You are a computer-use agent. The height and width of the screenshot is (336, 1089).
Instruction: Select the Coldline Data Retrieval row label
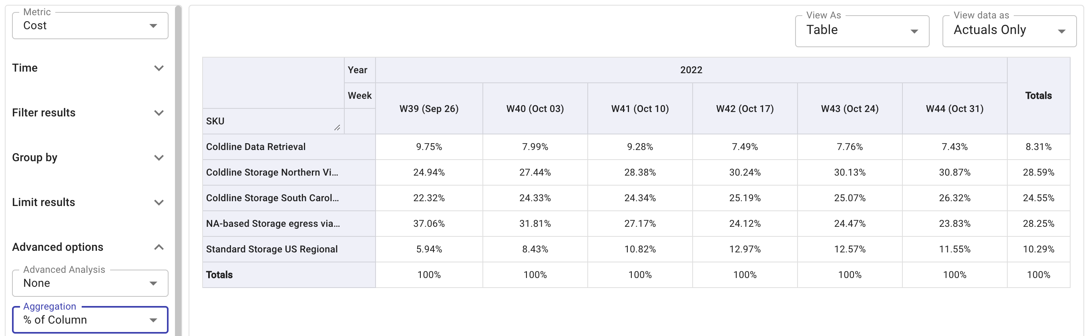click(255, 146)
